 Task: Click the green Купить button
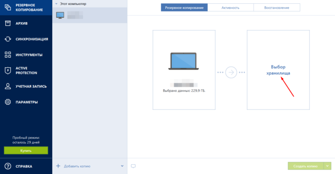click(26, 151)
